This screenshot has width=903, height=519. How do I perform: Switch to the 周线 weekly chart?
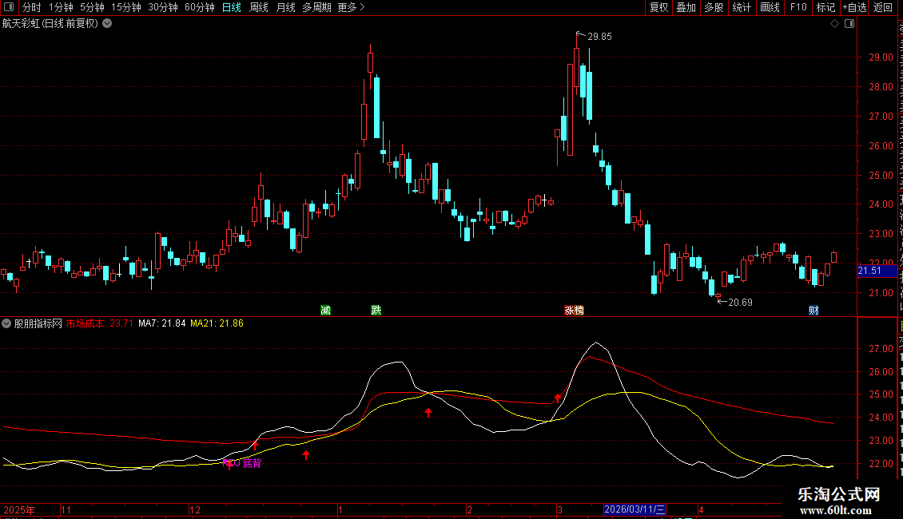[x=259, y=7]
